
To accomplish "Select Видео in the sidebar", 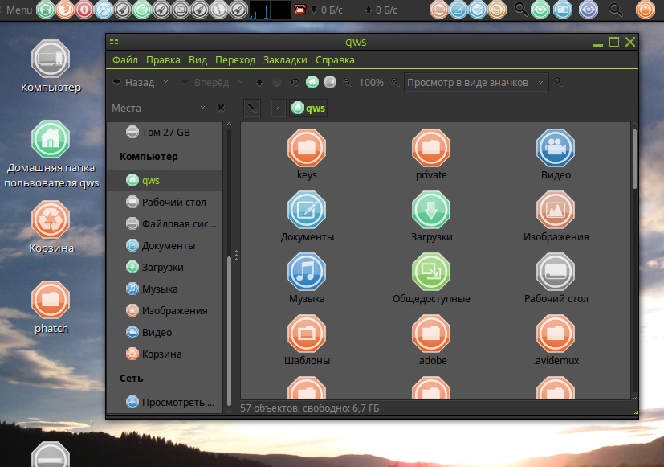I will tap(165, 332).
